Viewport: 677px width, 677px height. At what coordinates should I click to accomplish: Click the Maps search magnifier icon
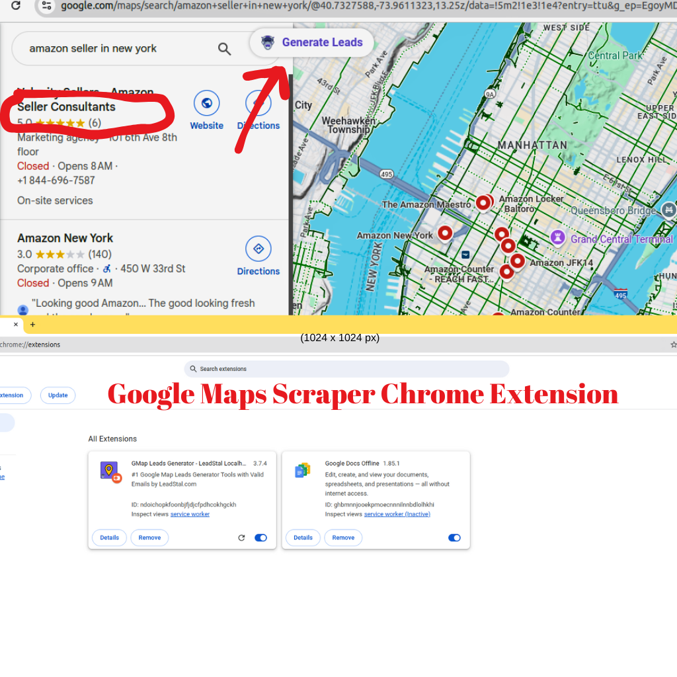pyautogui.click(x=225, y=49)
